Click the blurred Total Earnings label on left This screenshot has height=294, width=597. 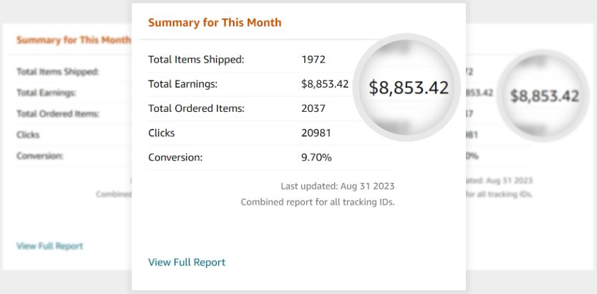click(x=46, y=93)
